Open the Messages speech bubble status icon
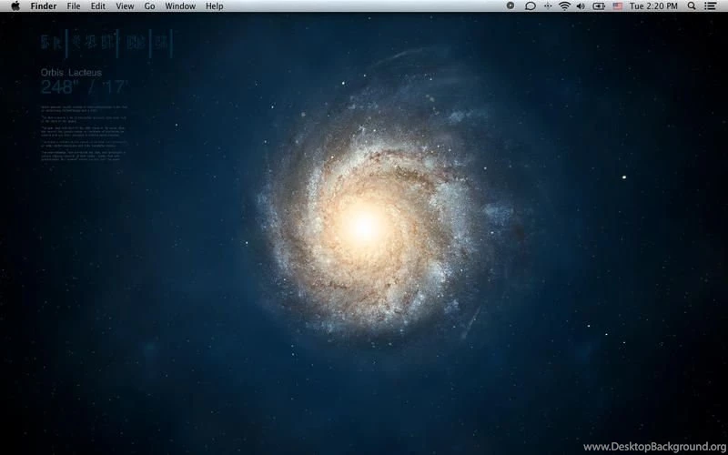 530,5
